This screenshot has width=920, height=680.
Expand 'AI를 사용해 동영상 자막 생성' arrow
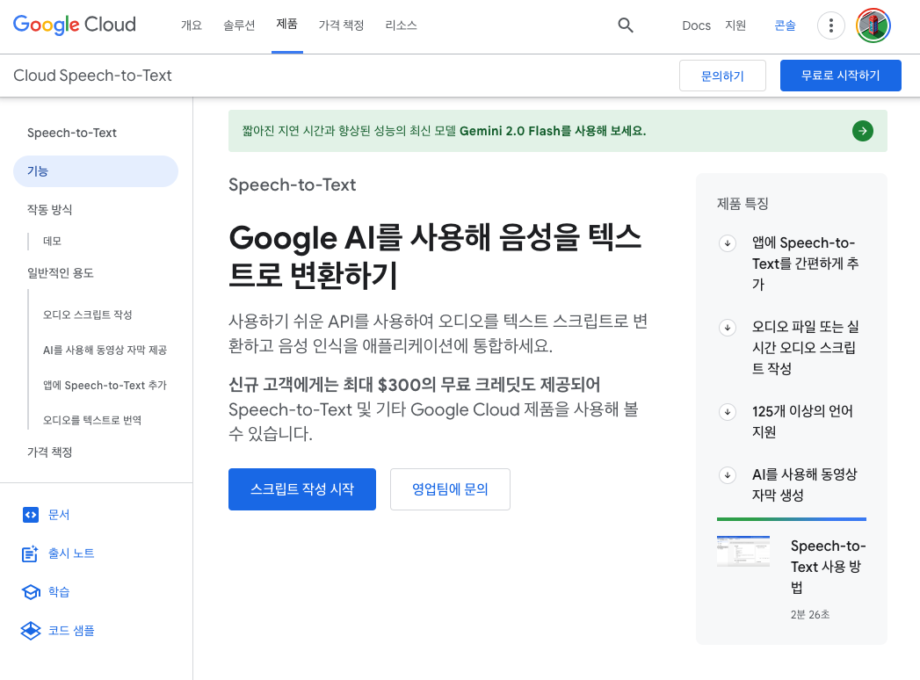click(728, 475)
